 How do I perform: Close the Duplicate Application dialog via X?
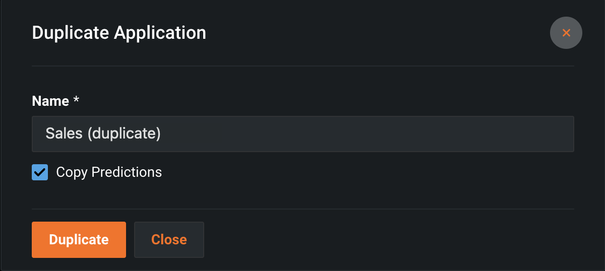tap(566, 33)
